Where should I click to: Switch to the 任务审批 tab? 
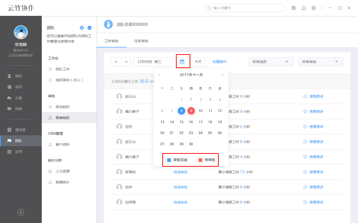[142, 41]
